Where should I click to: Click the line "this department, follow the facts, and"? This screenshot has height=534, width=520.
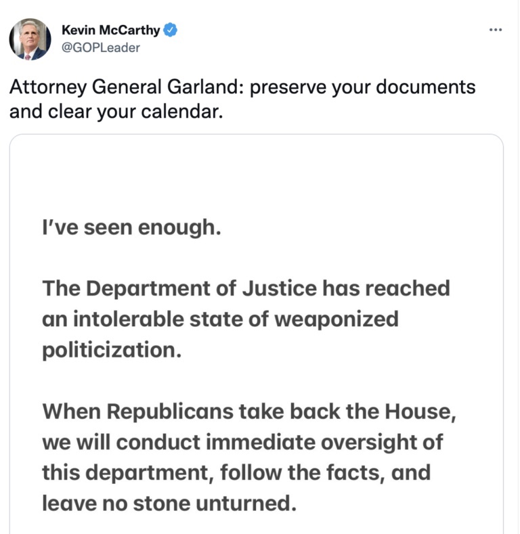click(x=236, y=472)
